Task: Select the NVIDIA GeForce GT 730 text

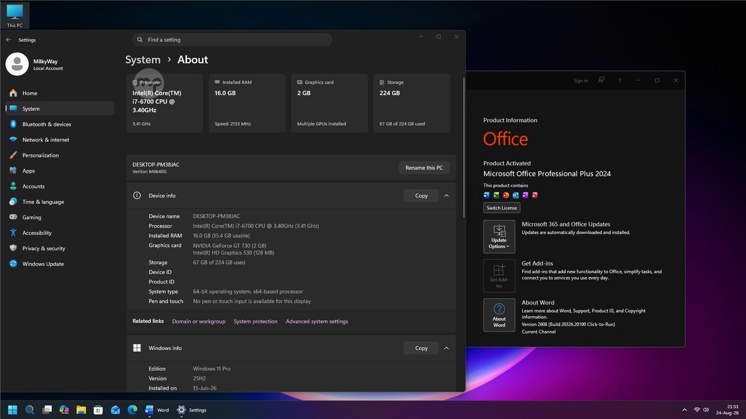Action: point(229,246)
